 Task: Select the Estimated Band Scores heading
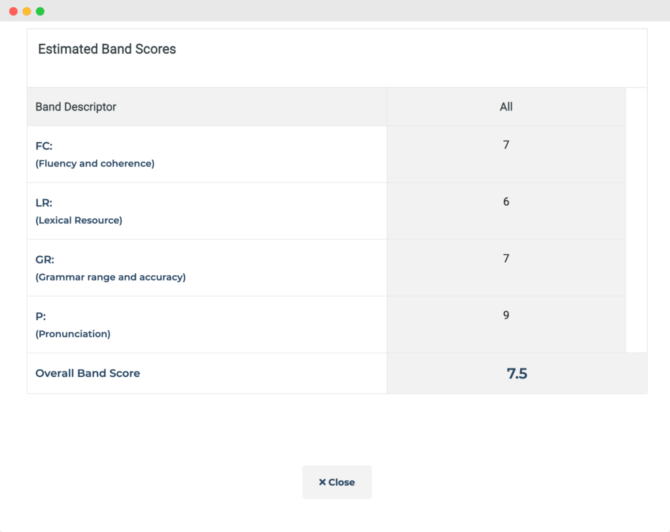tap(107, 49)
